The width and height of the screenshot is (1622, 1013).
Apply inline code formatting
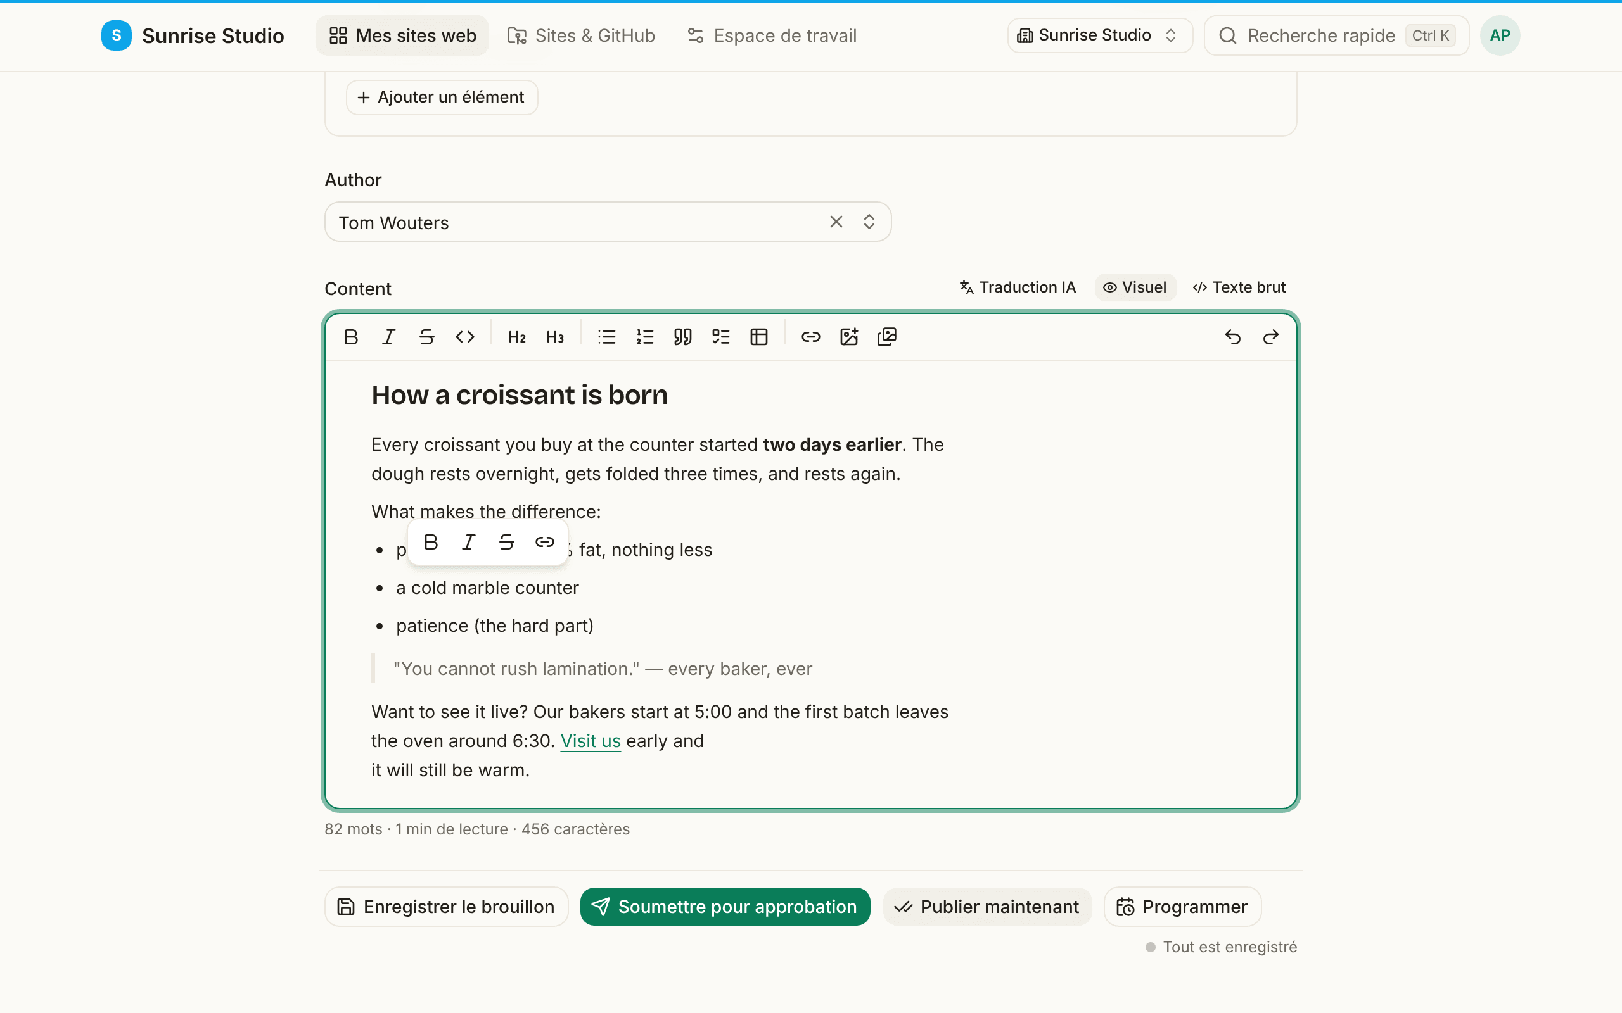pos(465,337)
